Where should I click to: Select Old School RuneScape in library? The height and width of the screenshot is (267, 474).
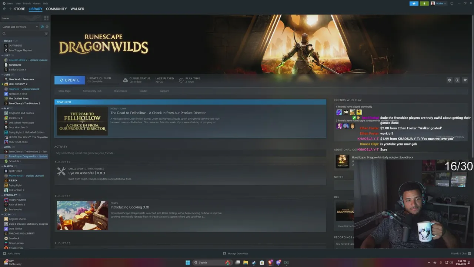tap(21, 123)
